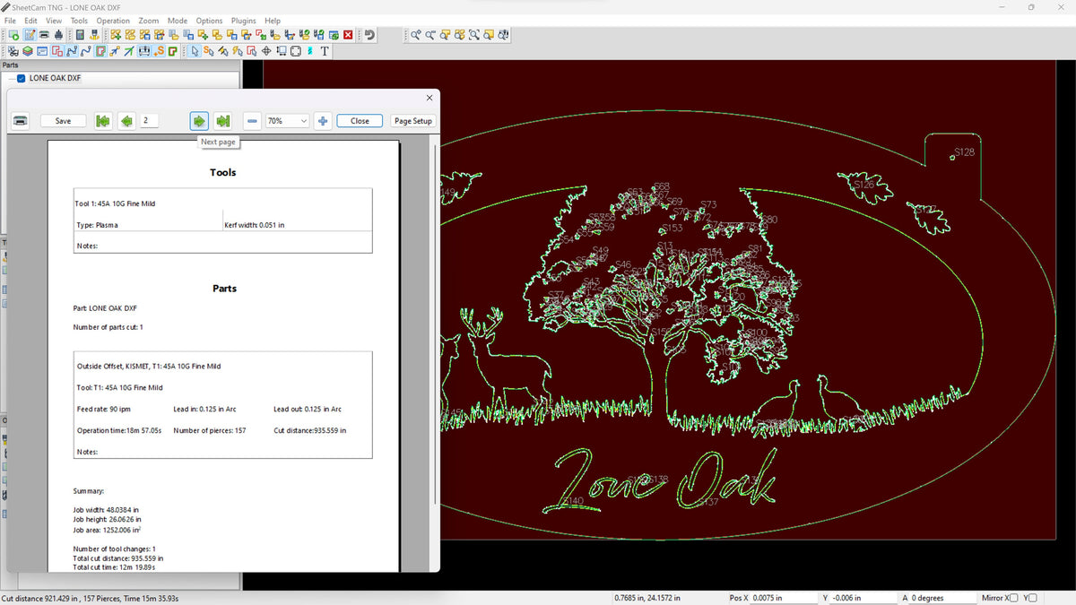Open the Plugins menu
The height and width of the screenshot is (605, 1076).
coord(243,21)
